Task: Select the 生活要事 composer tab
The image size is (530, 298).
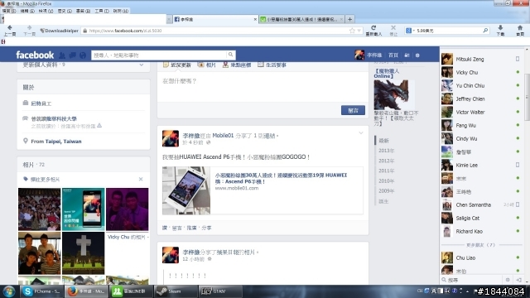Action: pos(272,65)
